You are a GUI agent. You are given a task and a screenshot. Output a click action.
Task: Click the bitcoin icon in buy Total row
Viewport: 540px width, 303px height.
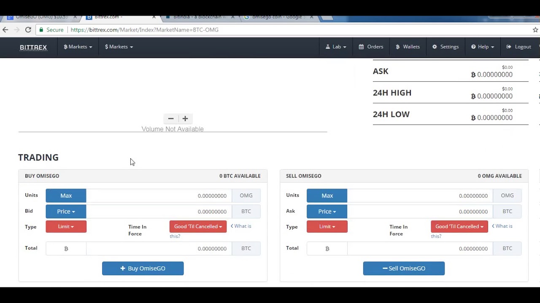pyautogui.click(x=66, y=249)
